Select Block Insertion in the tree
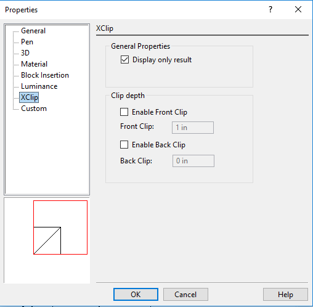This screenshot has width=313, height=307. [x=45, y=75]
